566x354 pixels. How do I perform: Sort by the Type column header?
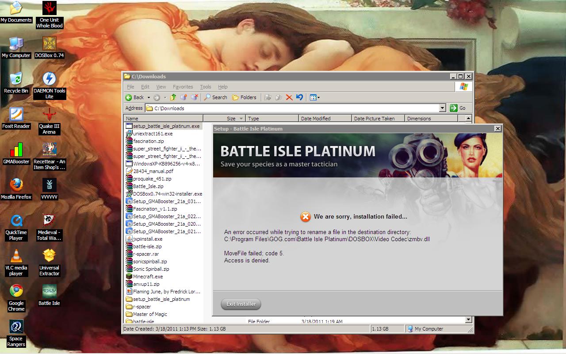272,119
